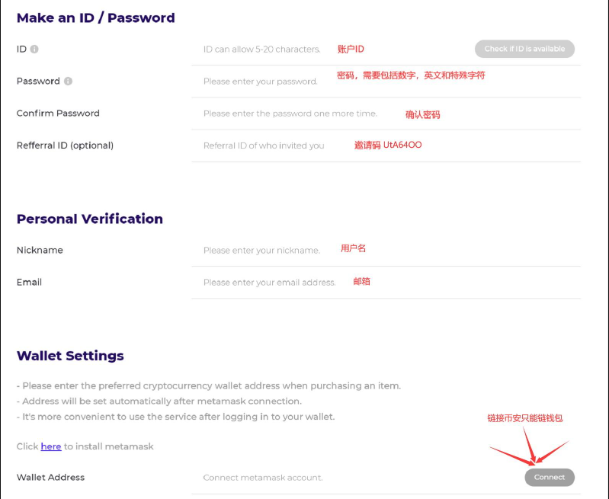Click the 'Refferral ID (optional)' label
This screenshot has height=499, width=609.
click(x=65, y=146)
